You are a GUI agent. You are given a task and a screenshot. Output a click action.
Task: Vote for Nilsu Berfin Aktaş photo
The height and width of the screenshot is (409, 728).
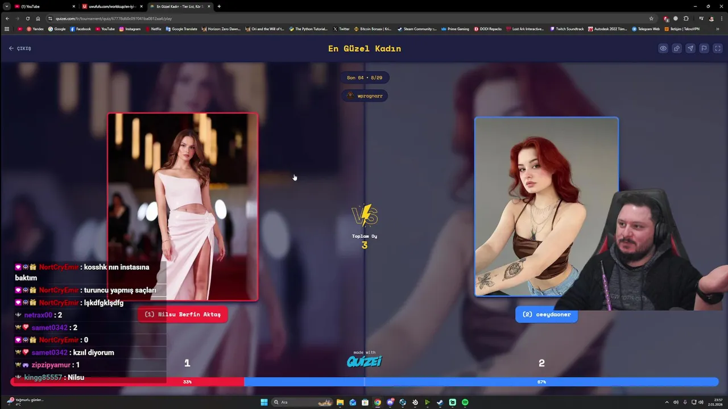pyautogui.click(x=183, y=207)
